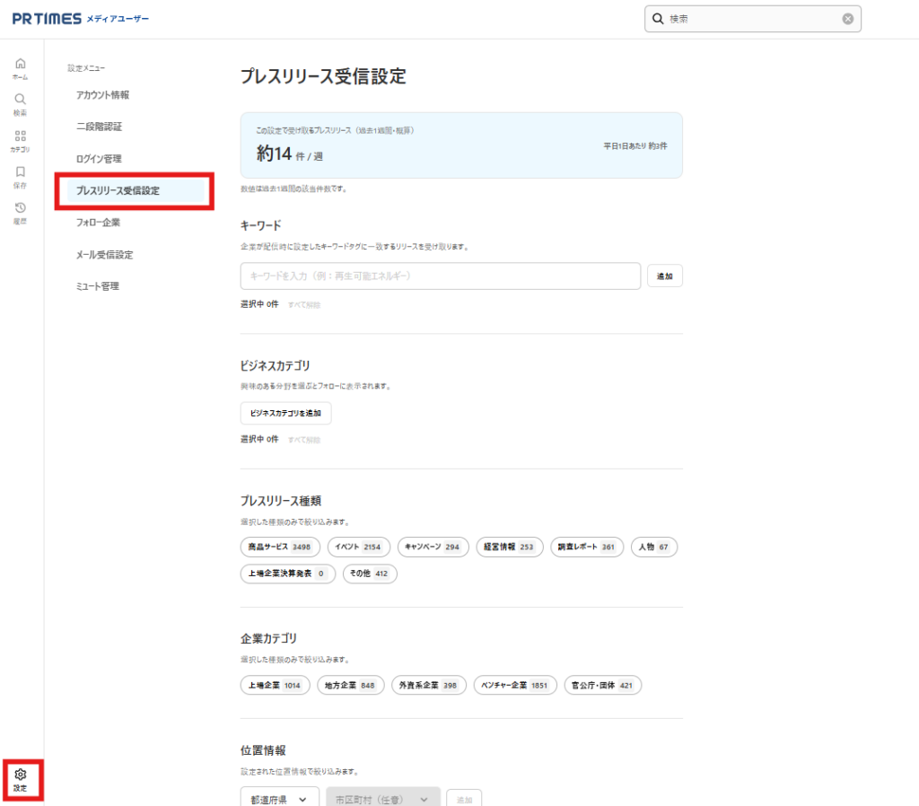Toggle the 商品サービス release type chip

tap(280, 547)
